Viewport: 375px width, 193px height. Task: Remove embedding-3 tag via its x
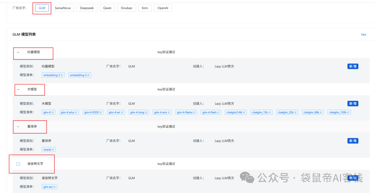click(x=88, y=75)
